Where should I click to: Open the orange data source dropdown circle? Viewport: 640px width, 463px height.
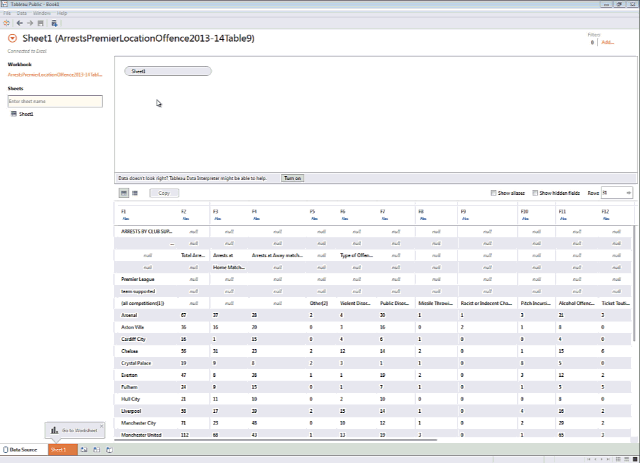pos(13,39)
